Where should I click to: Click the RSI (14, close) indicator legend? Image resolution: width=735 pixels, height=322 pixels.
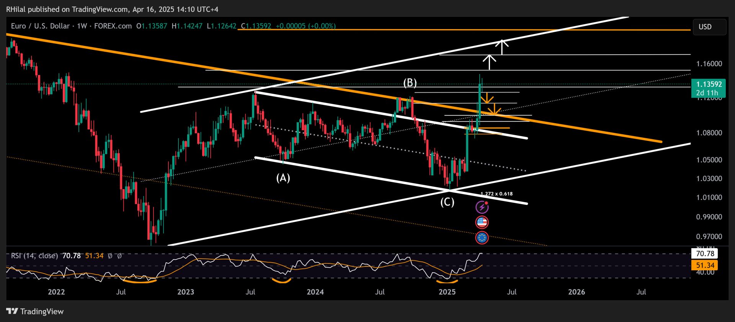click(x=34, y=255)
